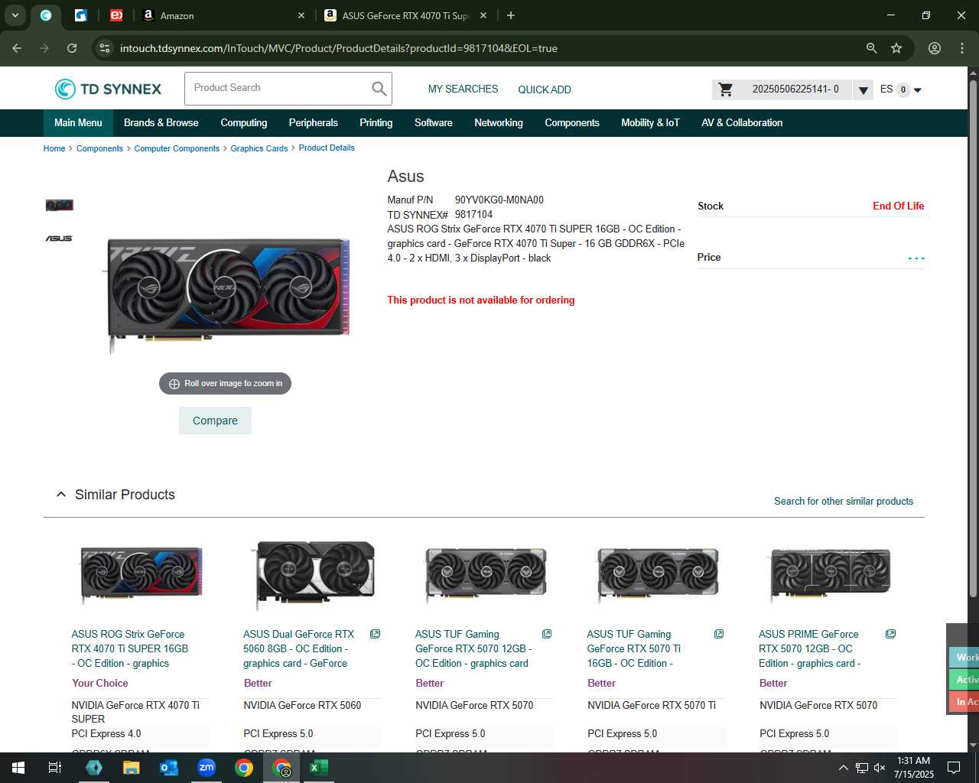Select the ASUS logo thumbnail
This screenshot has height=783, width=979.
point(59,239)
